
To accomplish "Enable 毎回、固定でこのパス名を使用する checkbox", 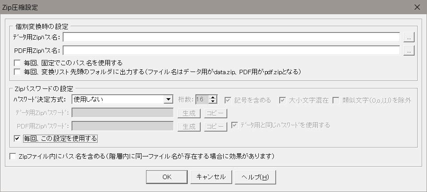I will (18, 63).
